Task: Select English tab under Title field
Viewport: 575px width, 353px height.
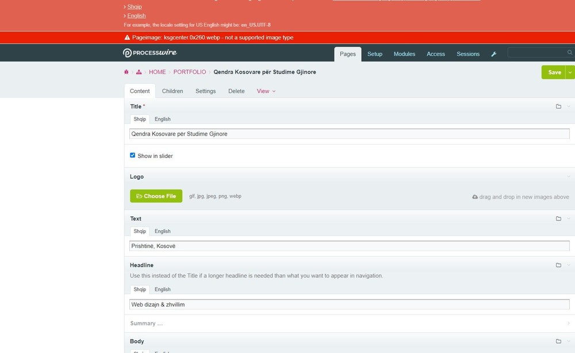Action: point(163,119)
